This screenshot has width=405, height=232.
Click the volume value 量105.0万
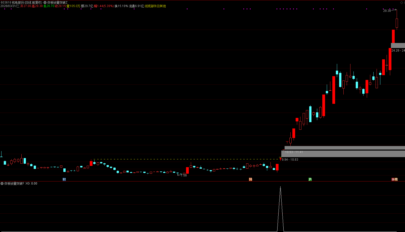click(x=73, y=6)
